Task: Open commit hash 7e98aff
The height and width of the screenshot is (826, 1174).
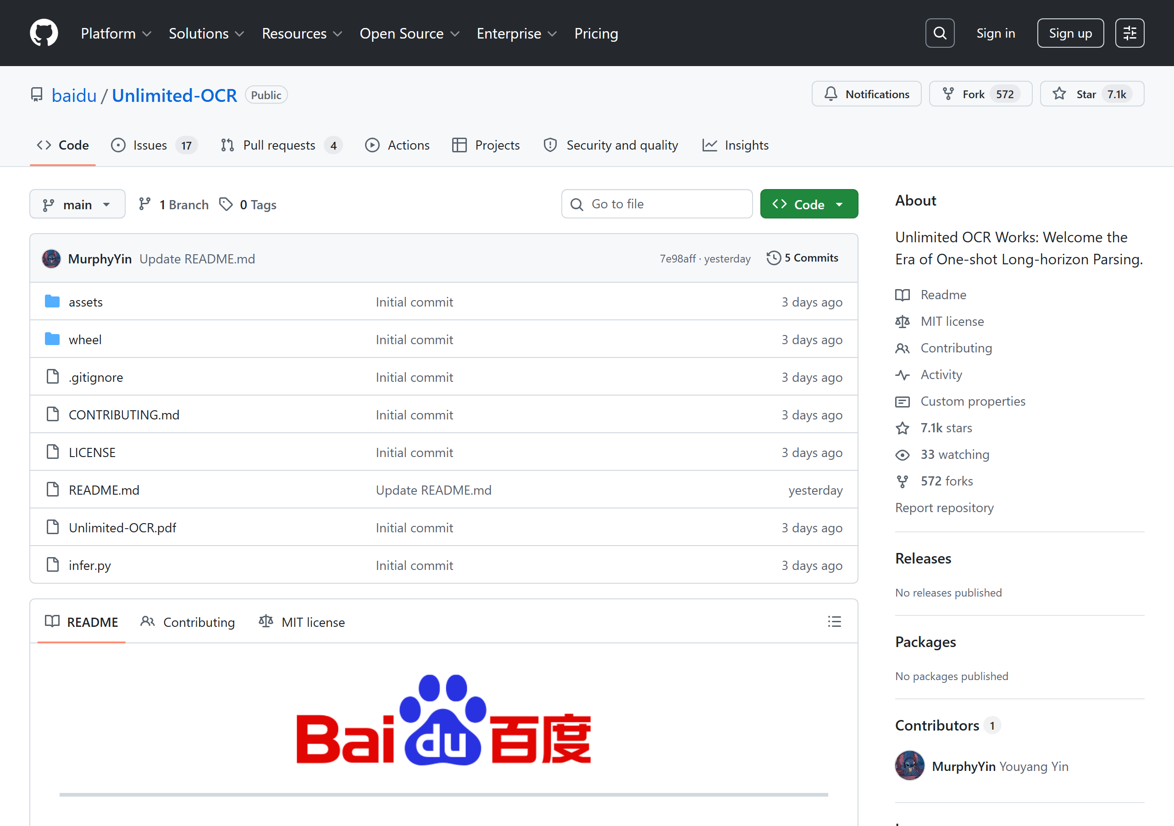Action: pos(677,259)
